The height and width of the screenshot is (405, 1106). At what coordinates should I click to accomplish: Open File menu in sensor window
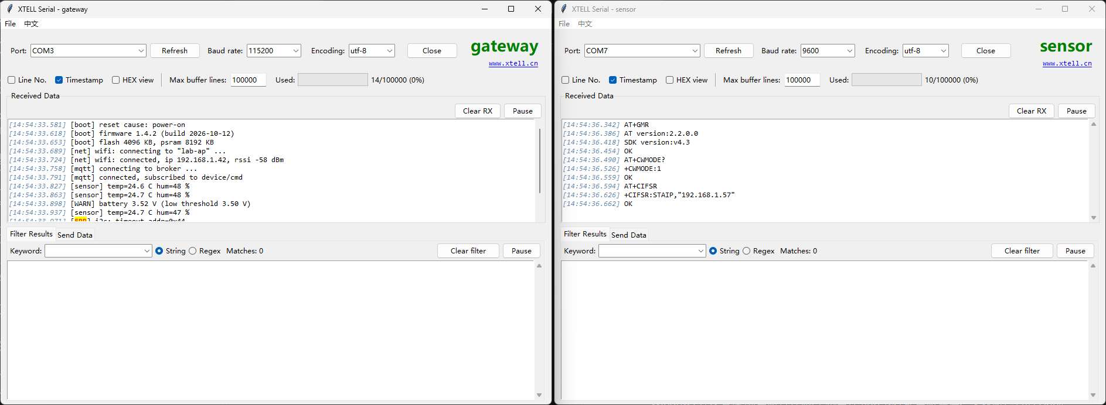(564, 24)
